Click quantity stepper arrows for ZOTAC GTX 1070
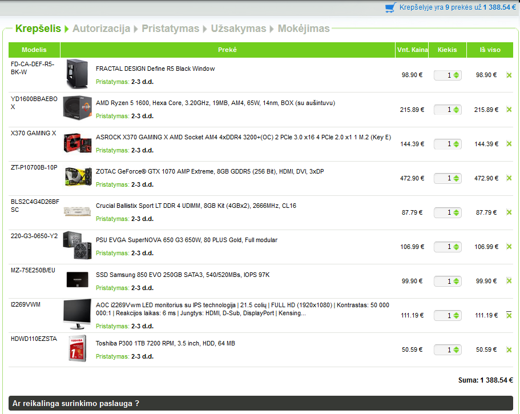 coord(456,178)
